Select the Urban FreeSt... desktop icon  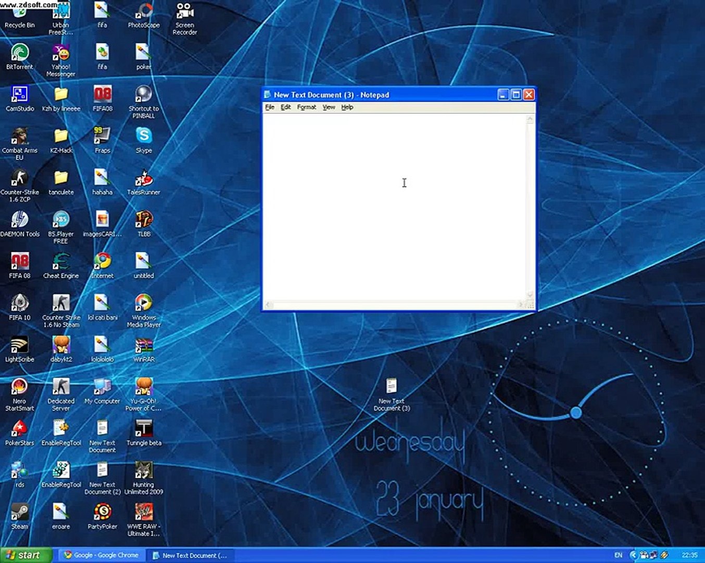61,19
